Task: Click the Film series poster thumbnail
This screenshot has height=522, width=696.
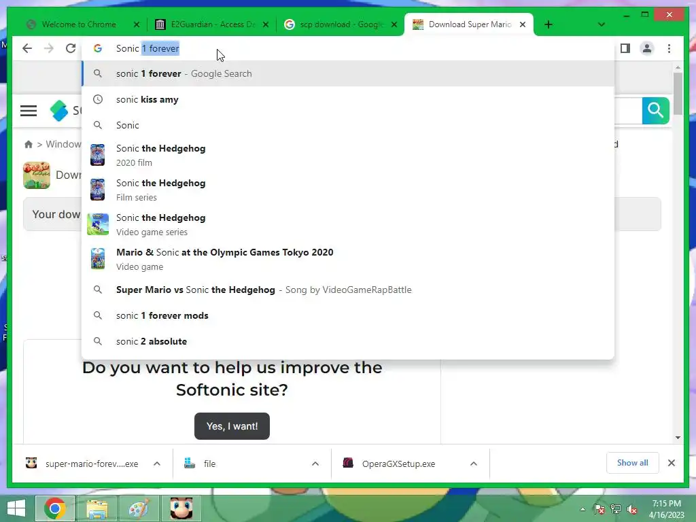Action: click(98, 190)
